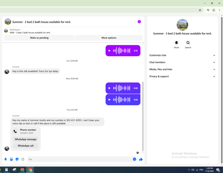
Task: Seek within 0:10 voice clip waveform
Action: tap(122, 51)
